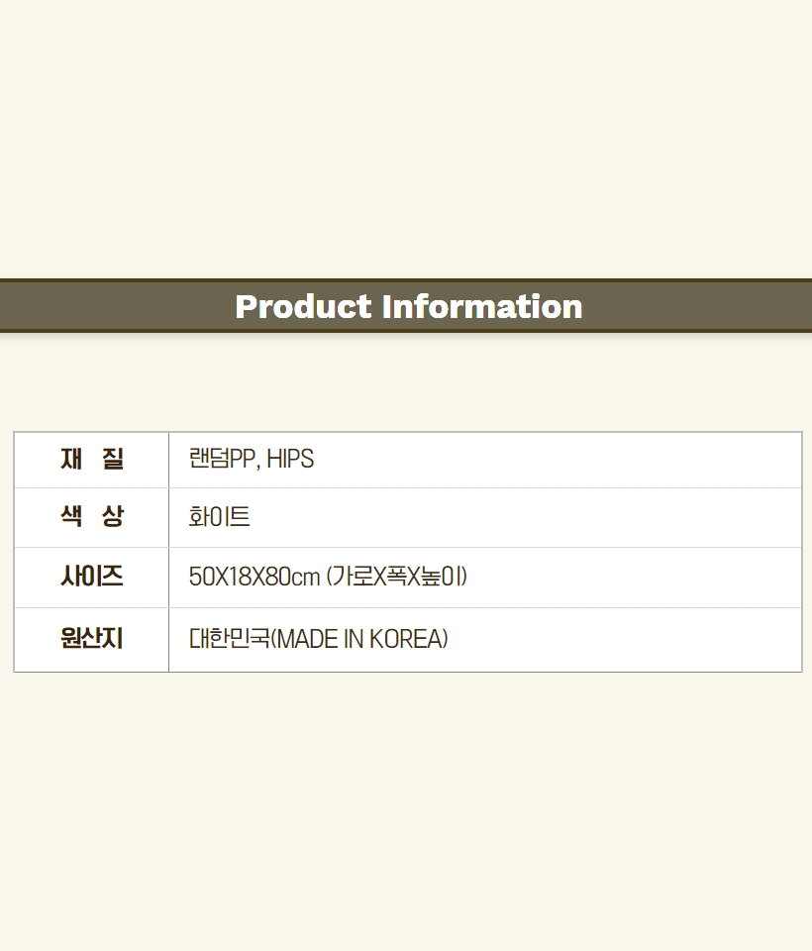Image resolution: width=812 pixels, height=951 pixels.
Task: Click the 재질 label cell
Action: coord(91,460)
